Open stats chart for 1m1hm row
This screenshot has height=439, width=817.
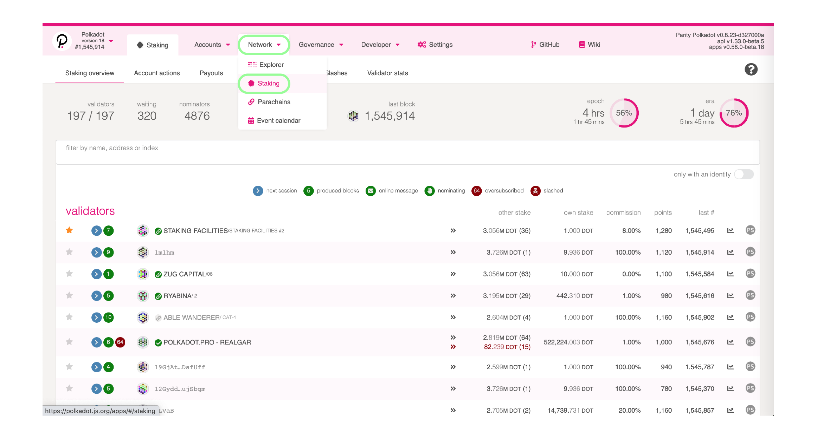click(x=731, y=253)
